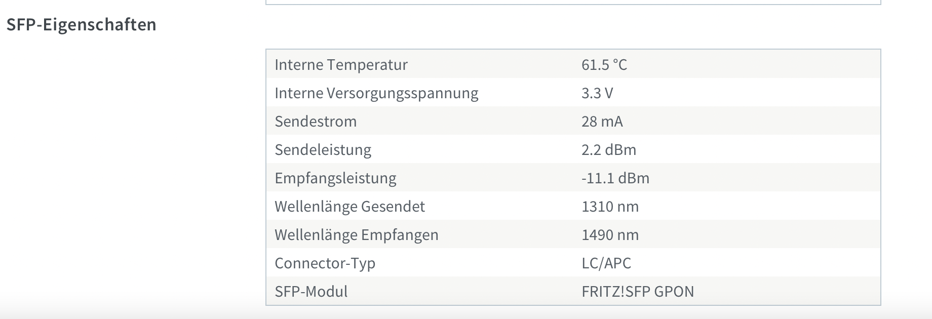Click the 1310 nm wavelength value
This screenshot has width=932, height=319.
pos(610,207)
